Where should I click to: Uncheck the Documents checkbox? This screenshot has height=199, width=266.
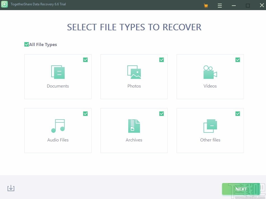pyautogui.click(x=85, y=60)
